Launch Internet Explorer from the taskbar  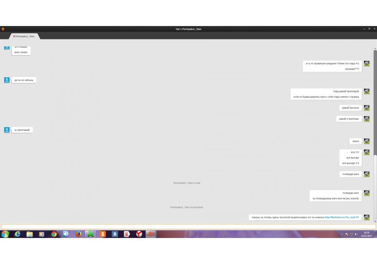point(18,234)
